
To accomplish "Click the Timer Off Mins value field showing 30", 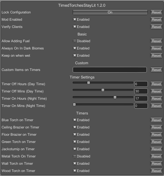I will (141, 91).
